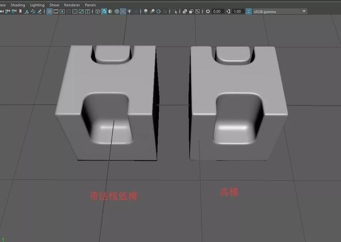341x242 pixels.
Task: Toggle the Safe Title overlay
Action: coord(87,11)
